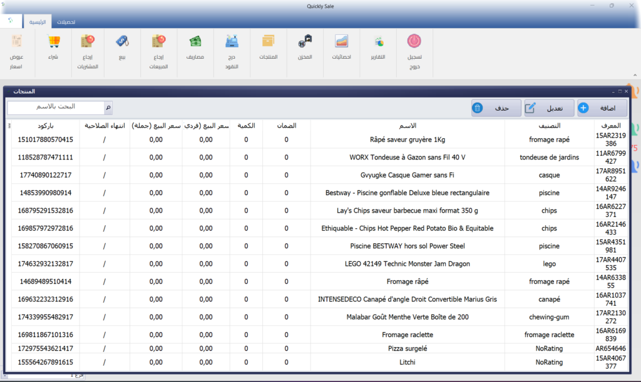
Task: Open the products (المنتجات) box icon
Action: click(x=268, y=42)
